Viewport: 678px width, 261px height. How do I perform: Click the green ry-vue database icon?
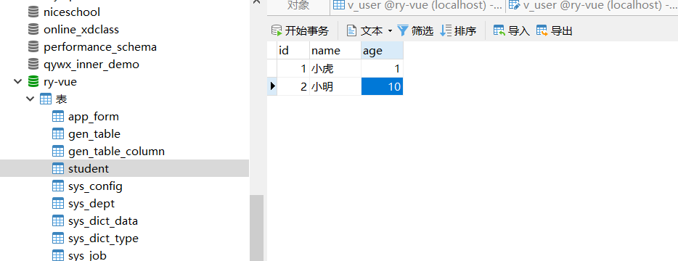tap(33, 82)
